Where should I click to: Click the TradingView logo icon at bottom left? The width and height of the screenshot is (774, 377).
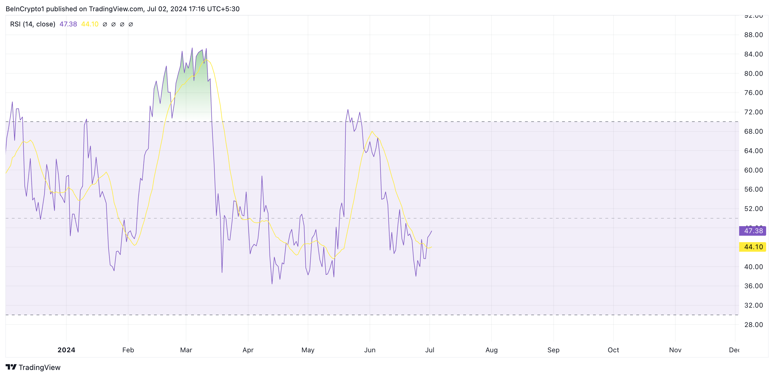coord(11,367)
